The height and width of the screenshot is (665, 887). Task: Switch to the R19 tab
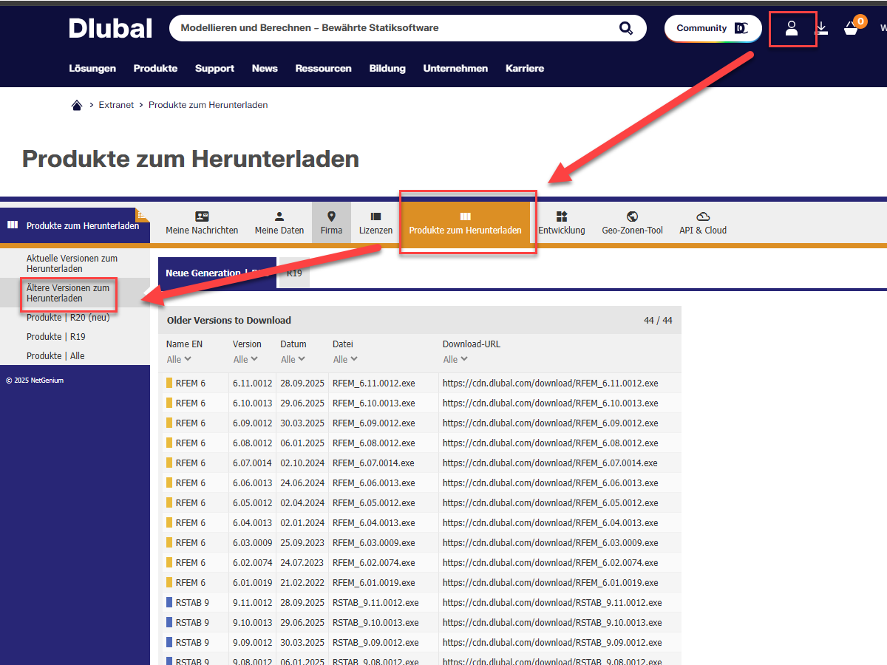293,273
